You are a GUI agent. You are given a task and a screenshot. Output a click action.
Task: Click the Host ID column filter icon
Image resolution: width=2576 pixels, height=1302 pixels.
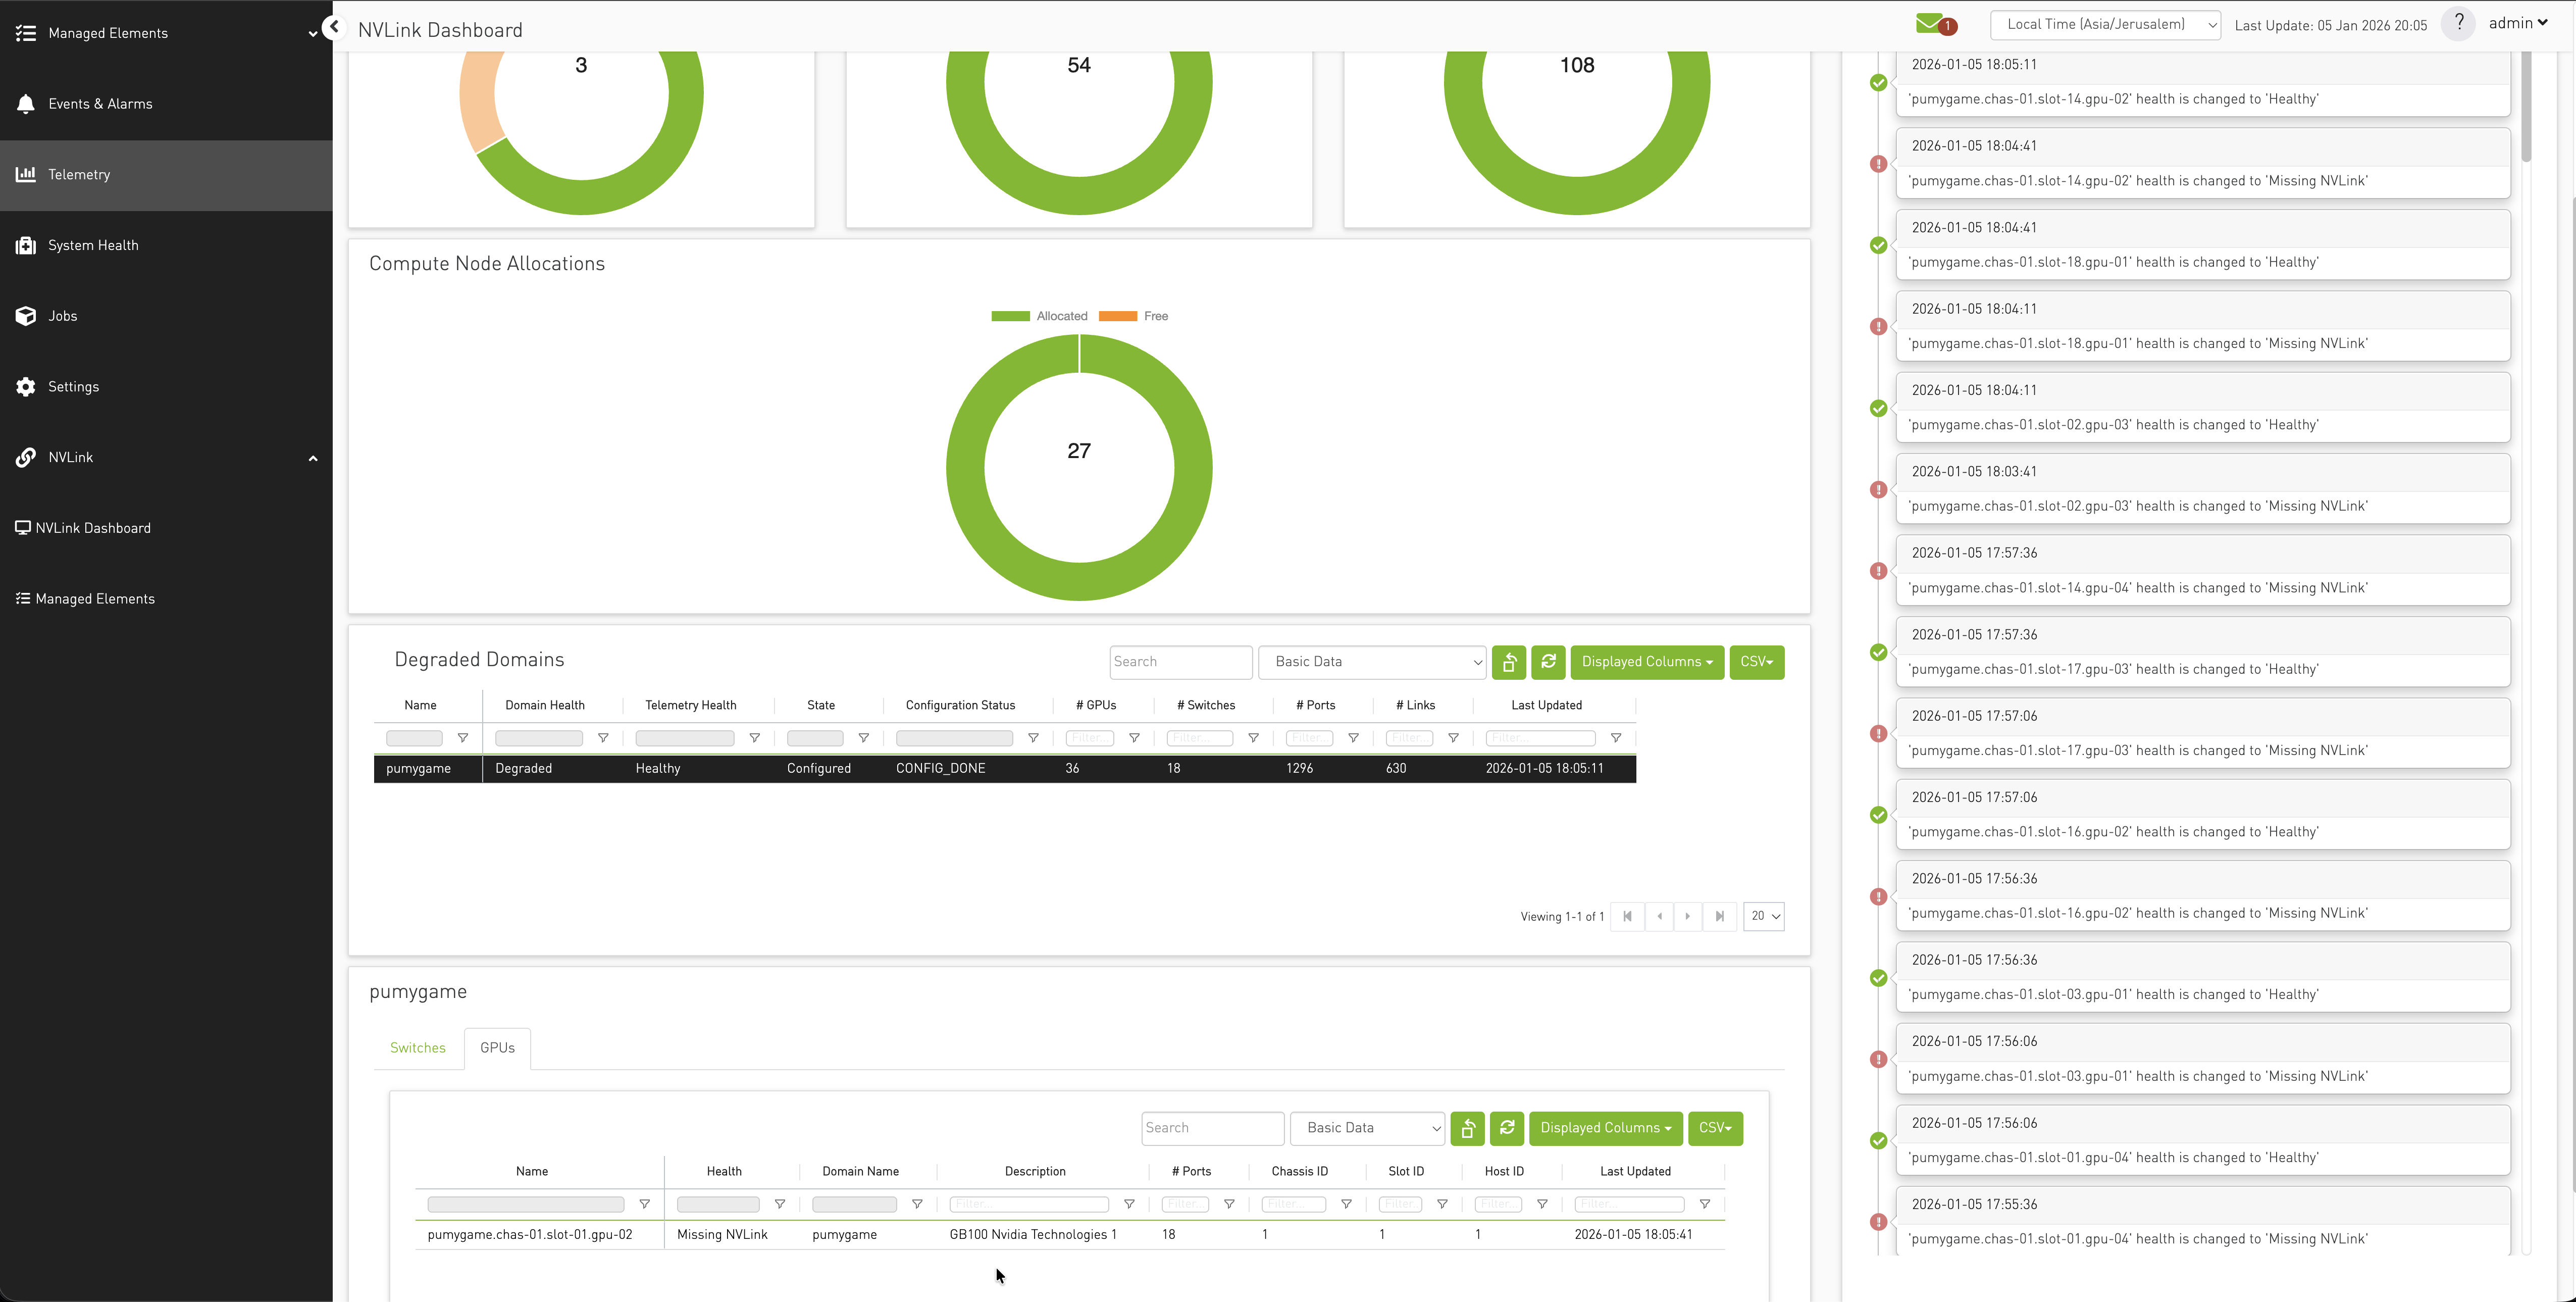pos(1542,1204)
